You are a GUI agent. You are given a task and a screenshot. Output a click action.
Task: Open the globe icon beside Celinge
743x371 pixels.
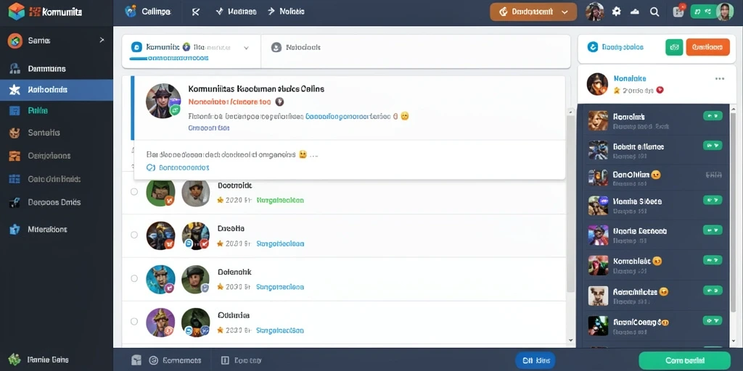[x=131, y=12]
